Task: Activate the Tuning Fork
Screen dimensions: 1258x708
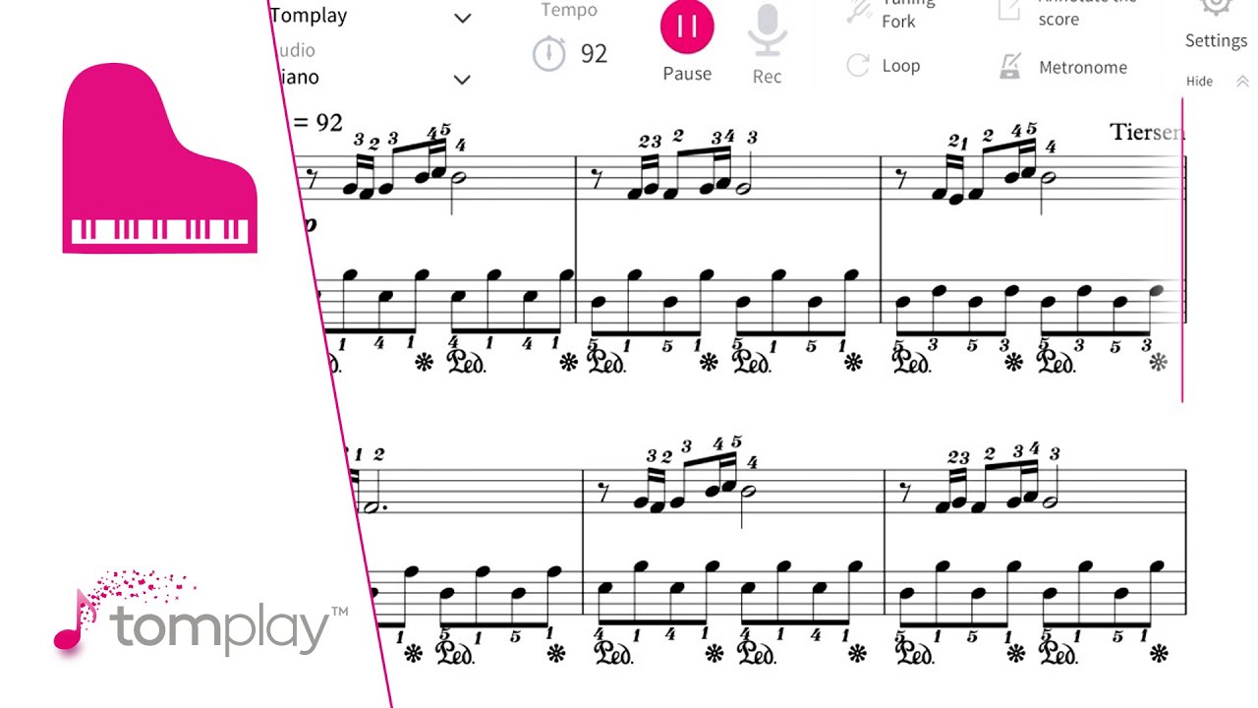Action: [882, 13]
